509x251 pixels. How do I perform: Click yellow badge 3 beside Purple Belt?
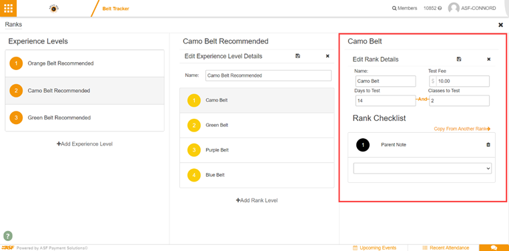194,150
